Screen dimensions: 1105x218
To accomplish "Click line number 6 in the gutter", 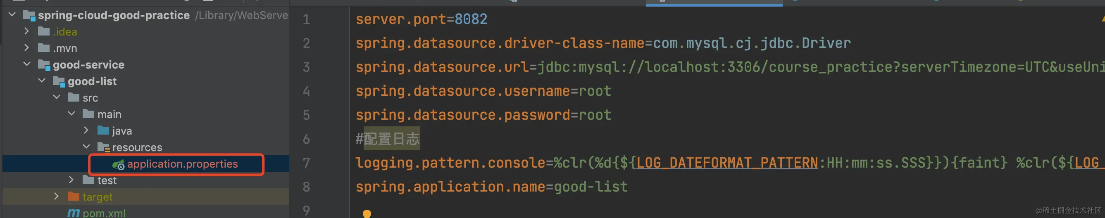I will click(x=306, y=139).
